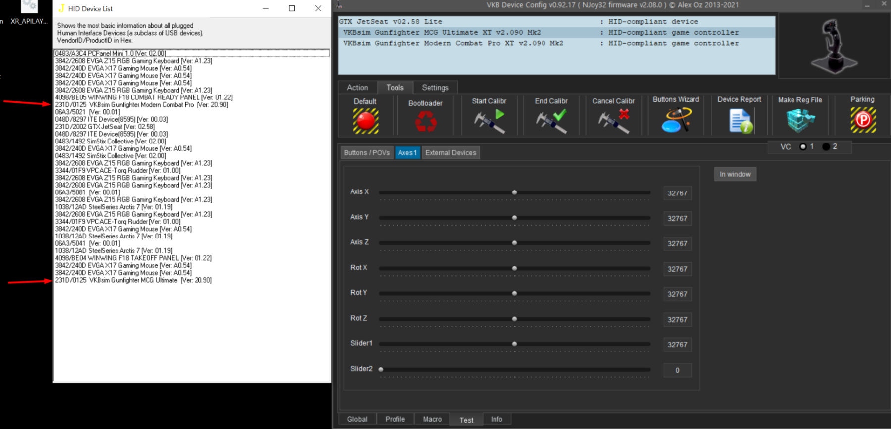This screenshot has height=429, width=891.
Task: Click the Axis Z slider handle
Action: (x=514, y=243)
